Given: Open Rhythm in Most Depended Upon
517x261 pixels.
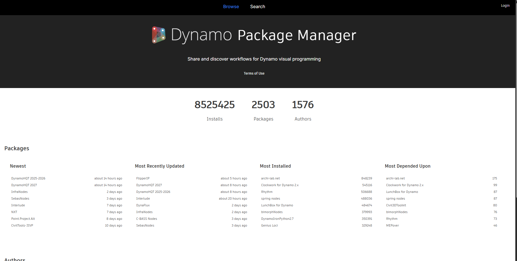Looking at the screenshot, I should coord(392,219).
